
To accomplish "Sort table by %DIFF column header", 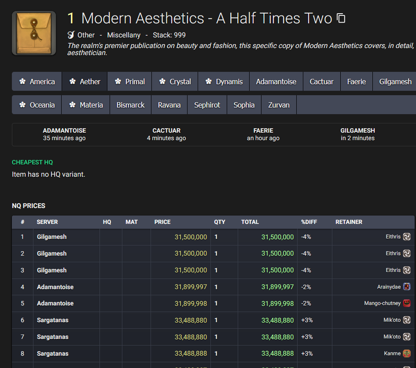I will point(309,222).
